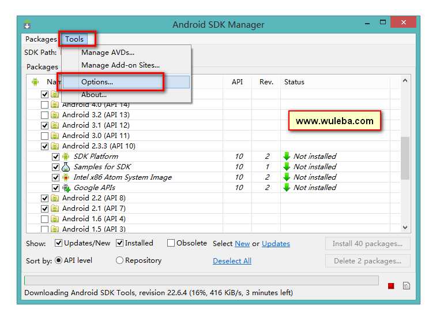Click the folder icon for Android 2.3.3 (API 10)
The height and width of the screenshot is (320, 440).
(55, 146)
